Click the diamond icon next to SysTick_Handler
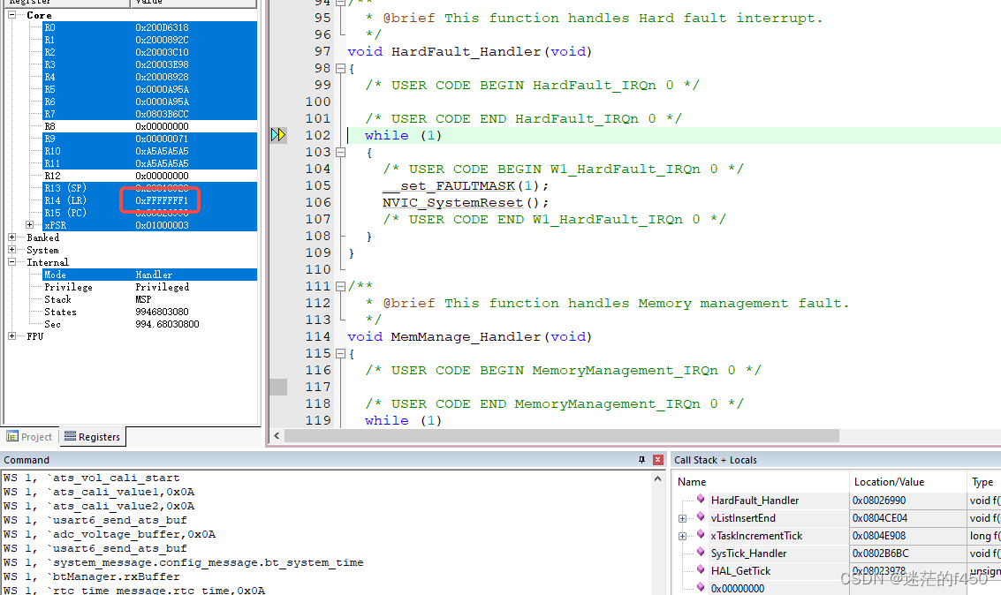This screenshot has height=595, width=1001. pos(701,553)
